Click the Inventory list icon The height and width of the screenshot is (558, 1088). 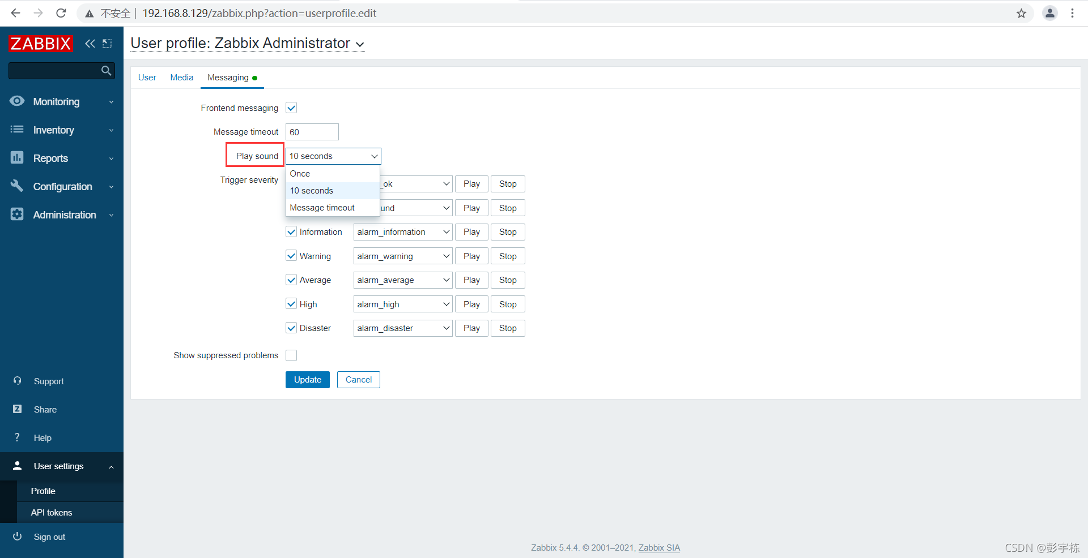tap(17, 130)
